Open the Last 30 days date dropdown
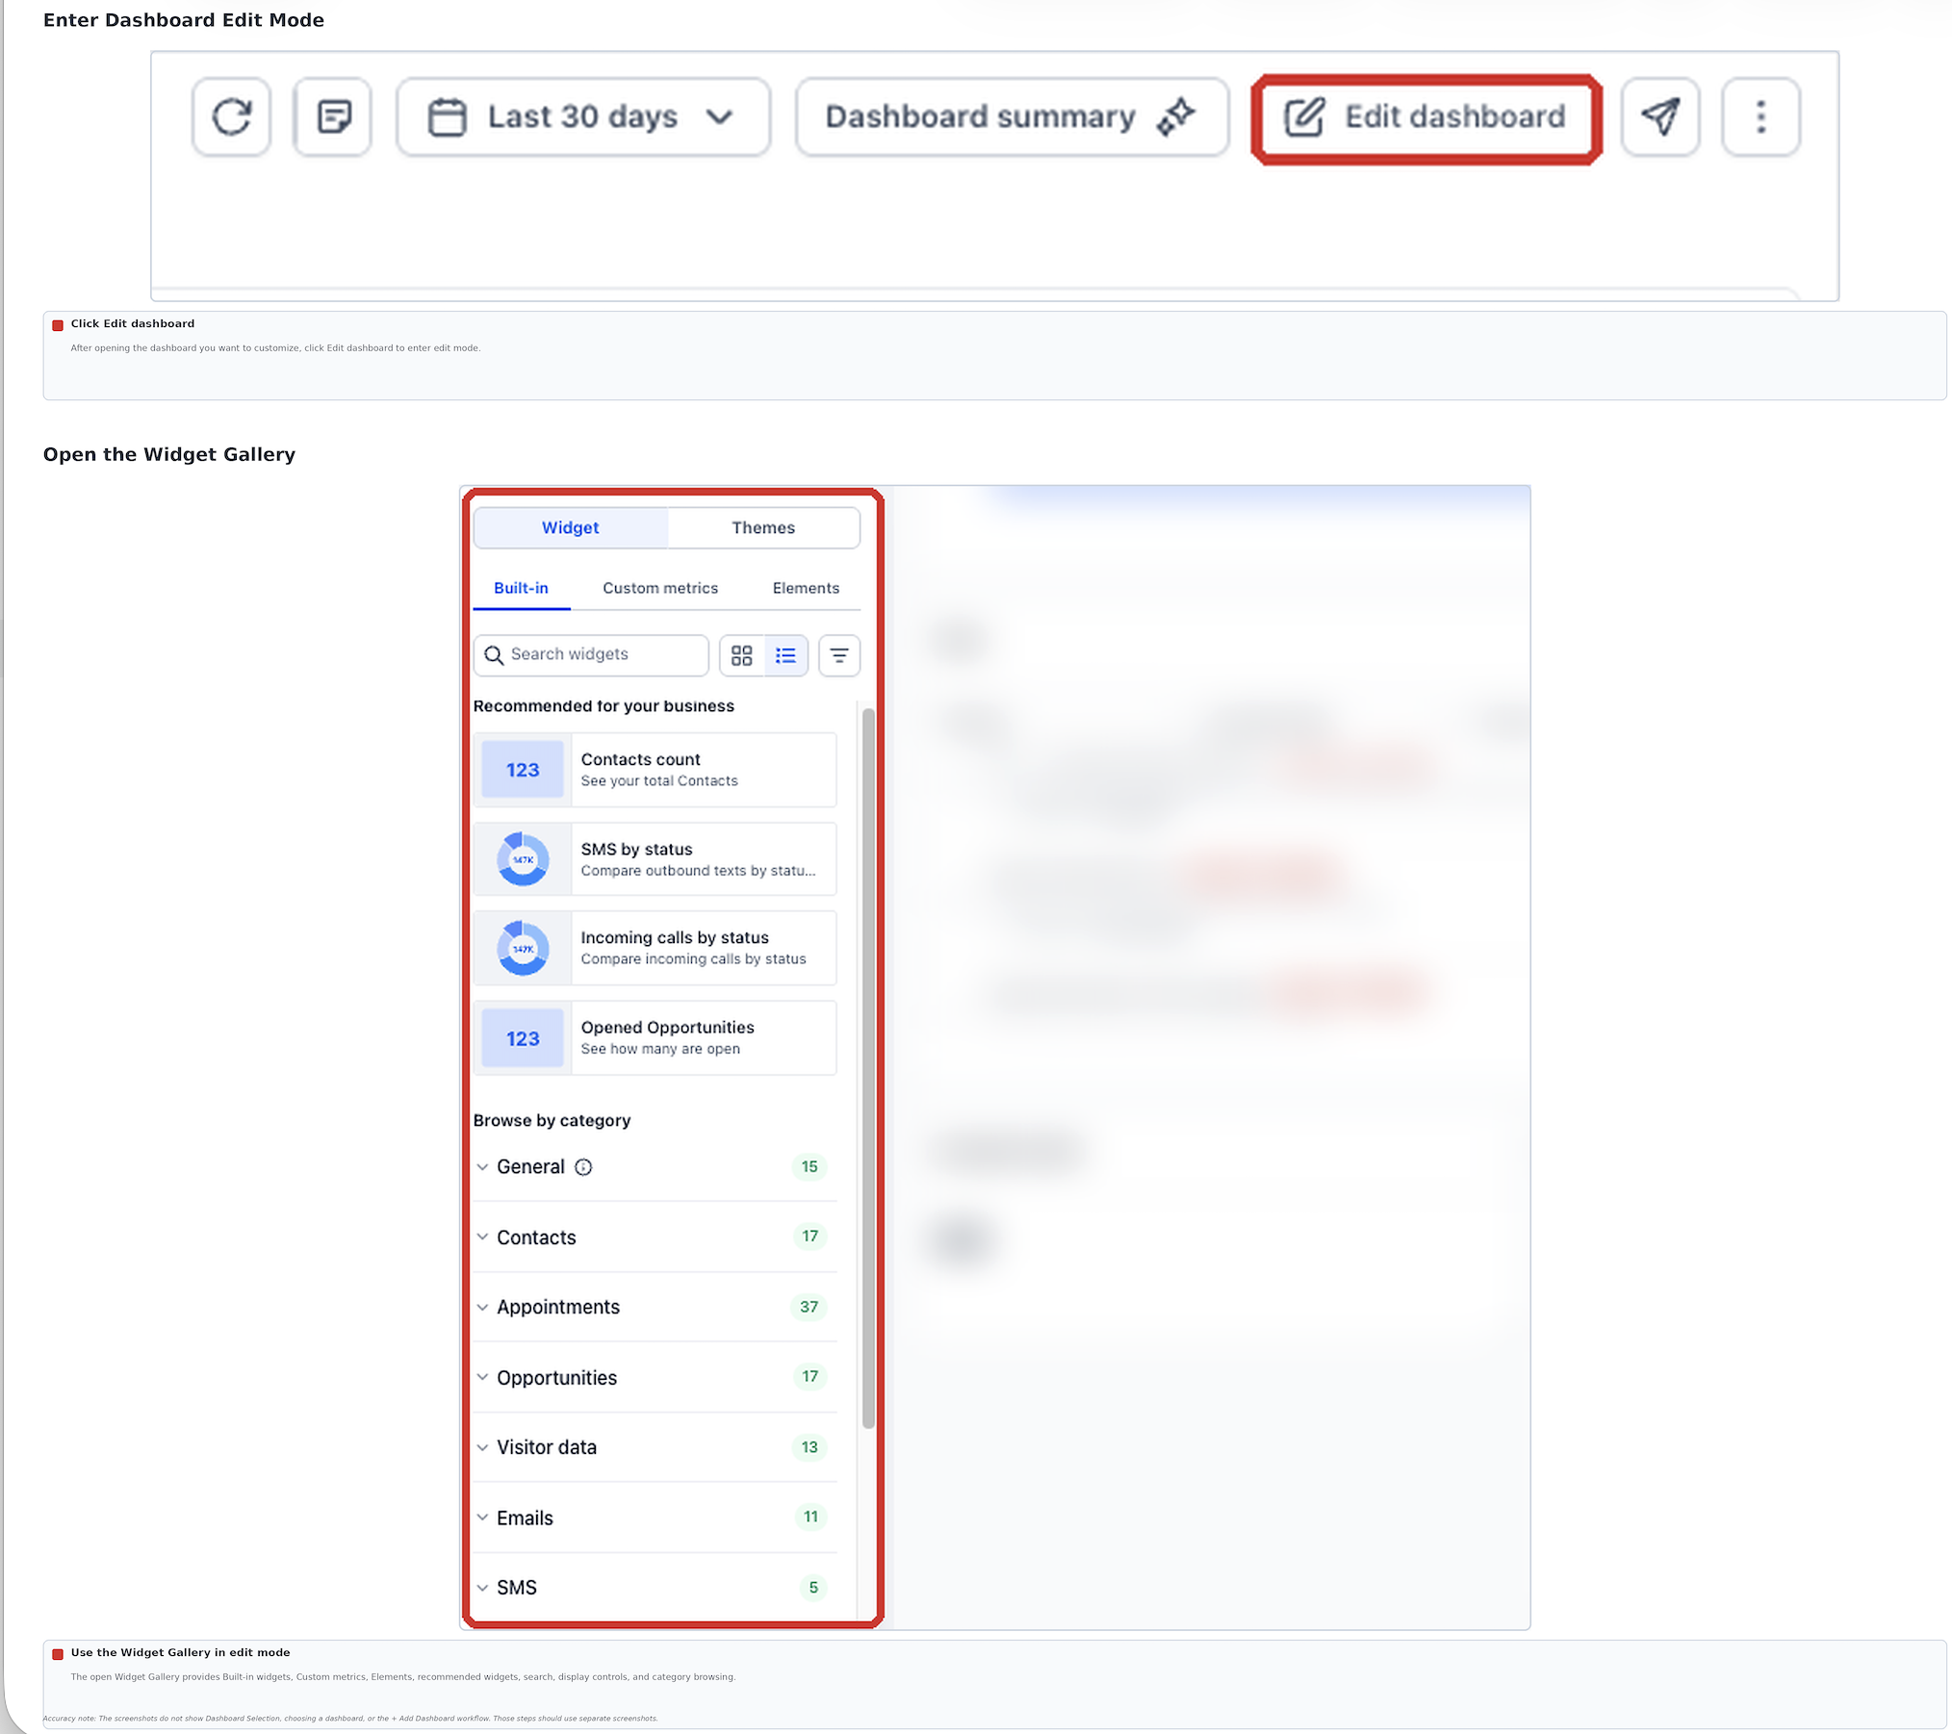This screenshot has height=1734, width=1952. [x=583, y=117]
